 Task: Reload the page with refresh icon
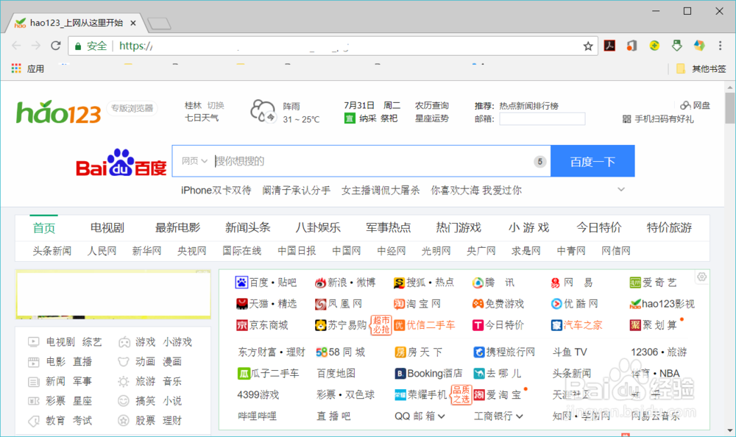pos(56,46)
